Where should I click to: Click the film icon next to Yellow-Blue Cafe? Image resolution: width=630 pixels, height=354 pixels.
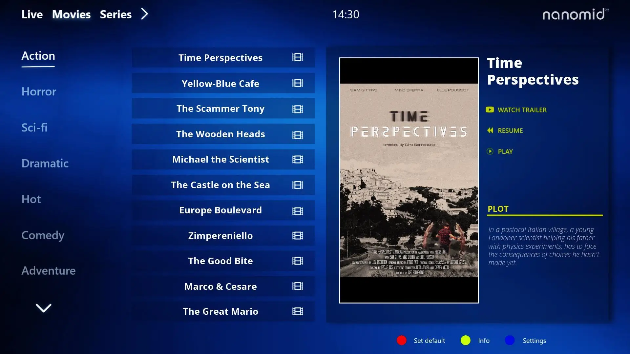click(298, 83)
